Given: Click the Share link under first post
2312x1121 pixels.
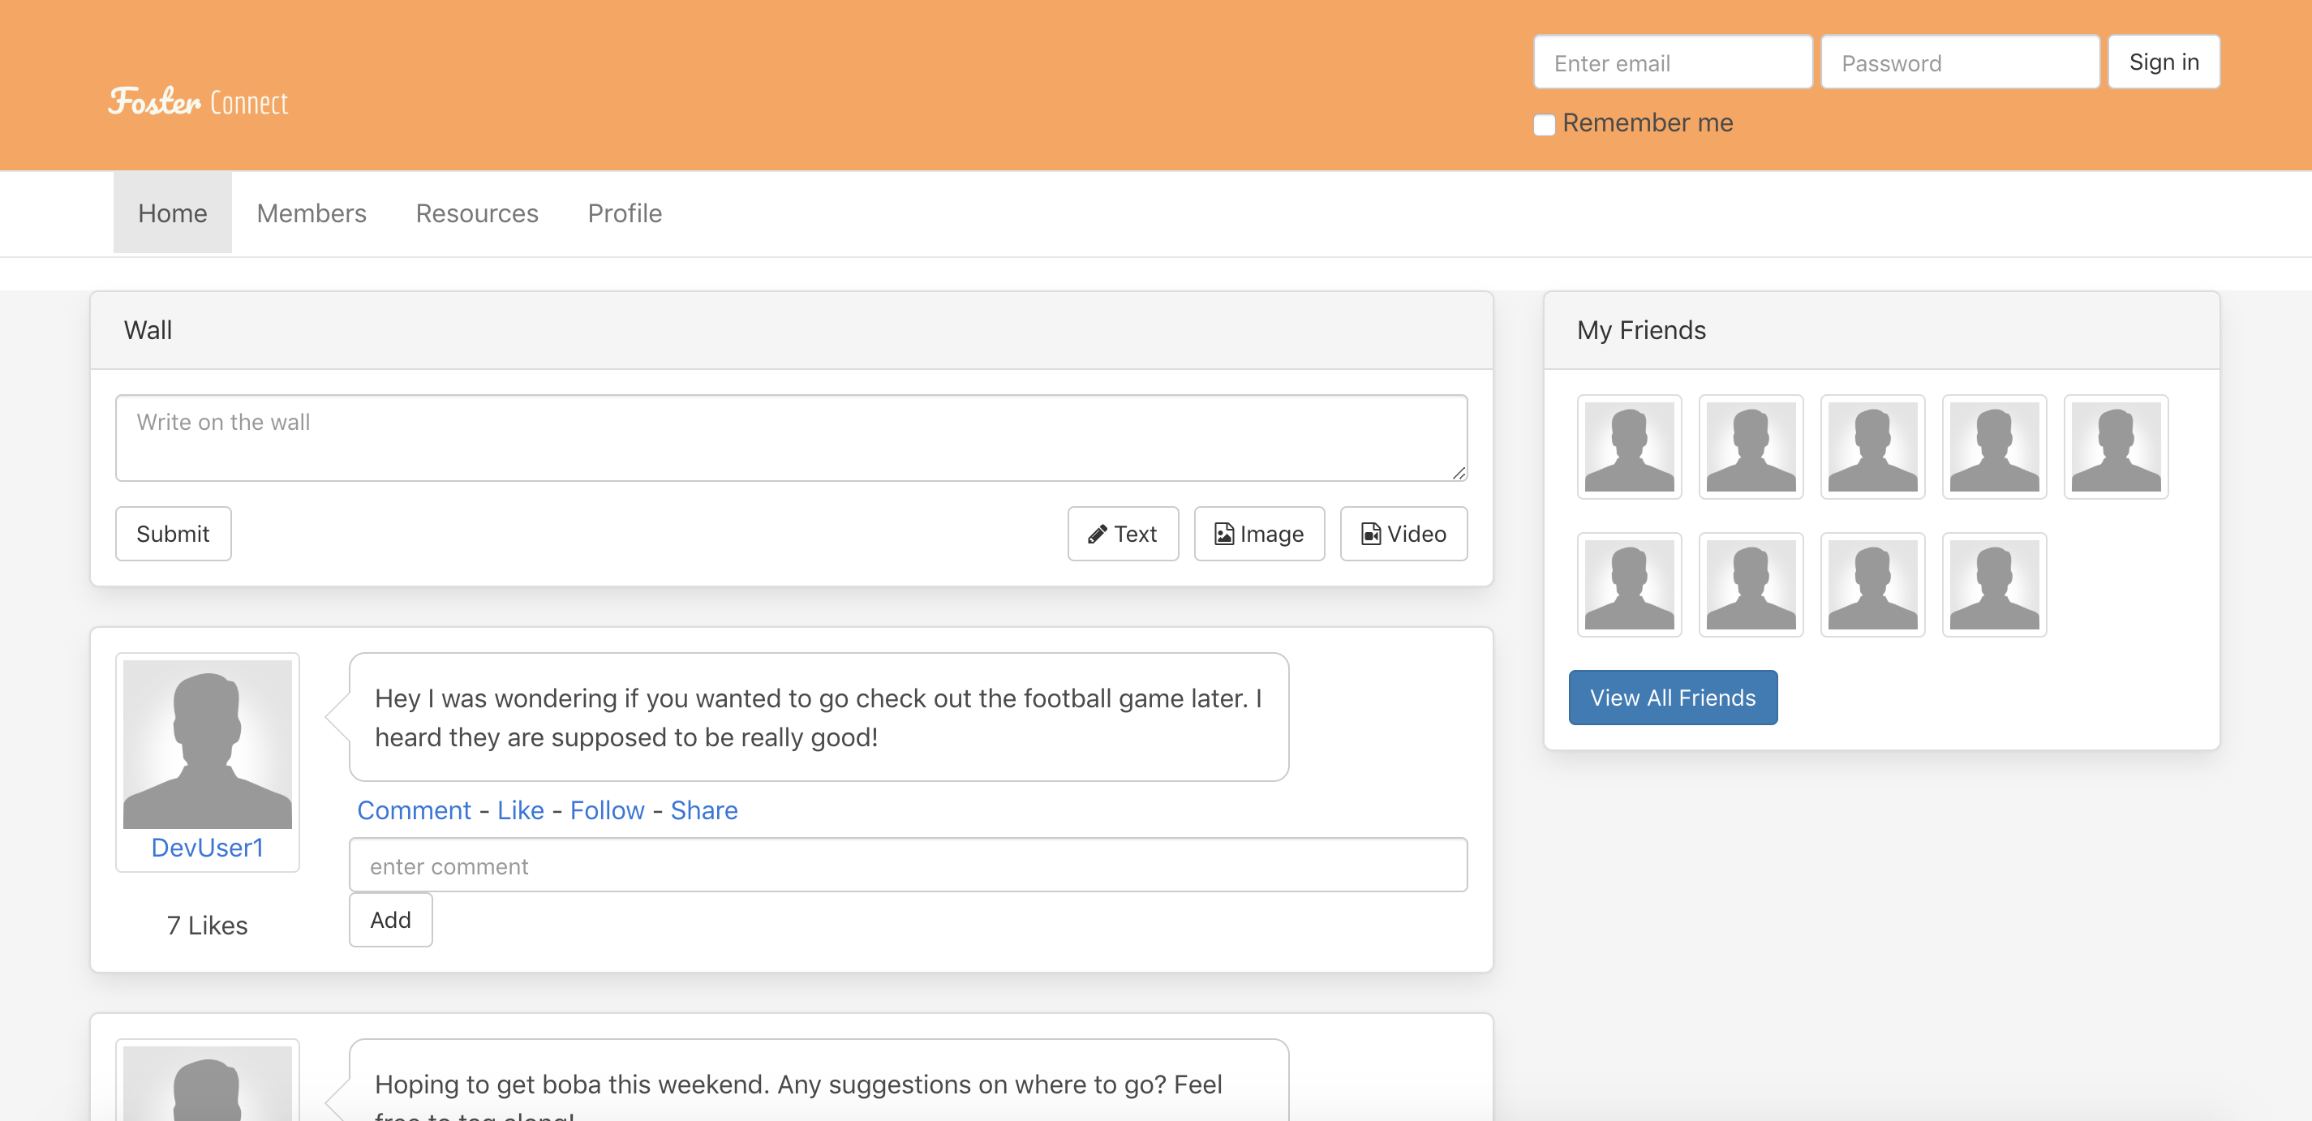Looking at the screenshot, I should (x=703, y=810).
